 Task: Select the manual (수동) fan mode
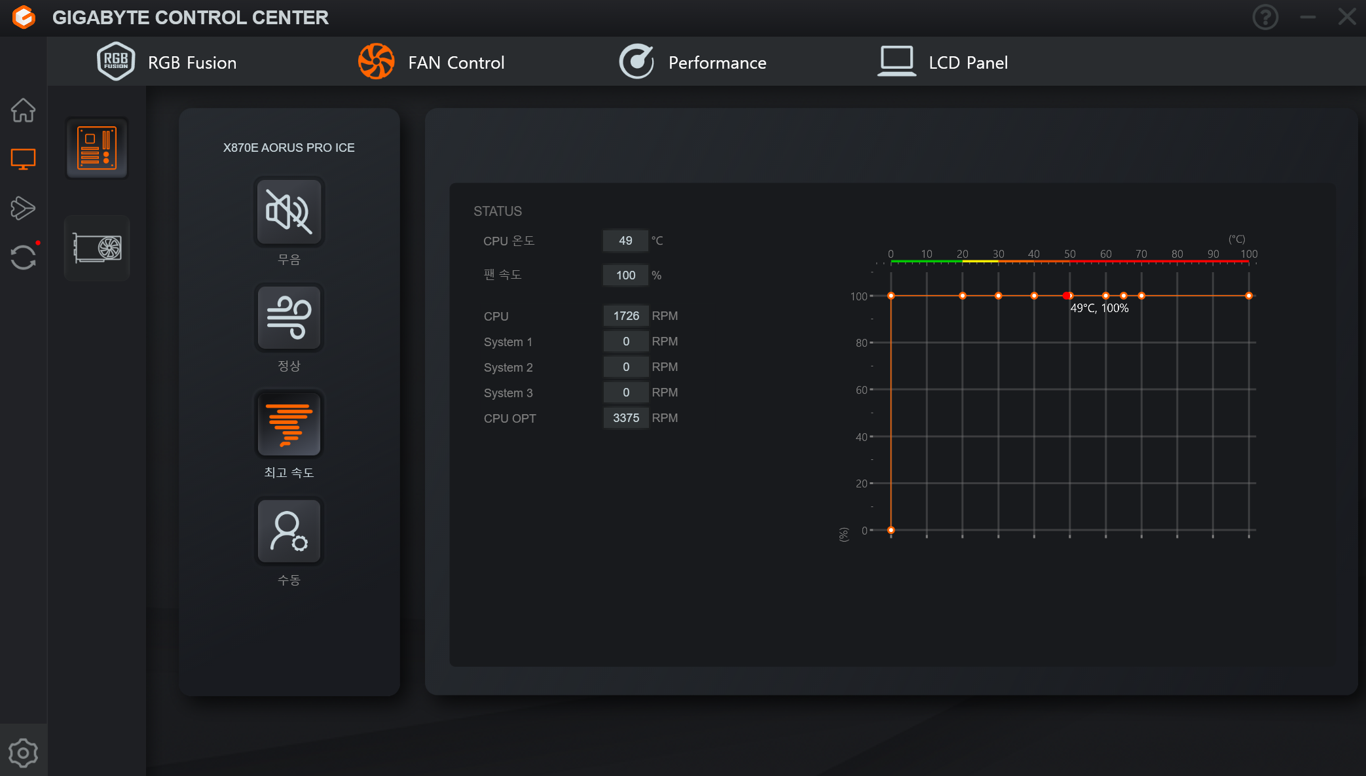tap(289, 531)
